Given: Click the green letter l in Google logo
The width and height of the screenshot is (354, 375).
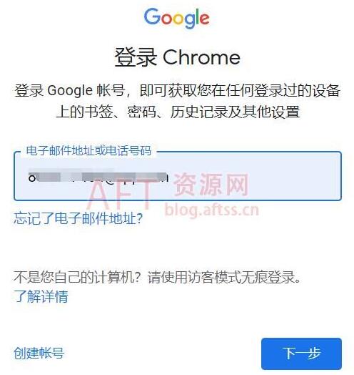Looking at the screenshot, I should click(196, 16).
